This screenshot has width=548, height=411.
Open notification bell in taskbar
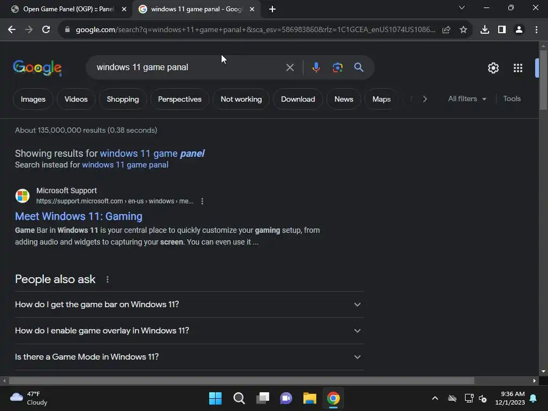pyautogui.click(x=534, y=398)
